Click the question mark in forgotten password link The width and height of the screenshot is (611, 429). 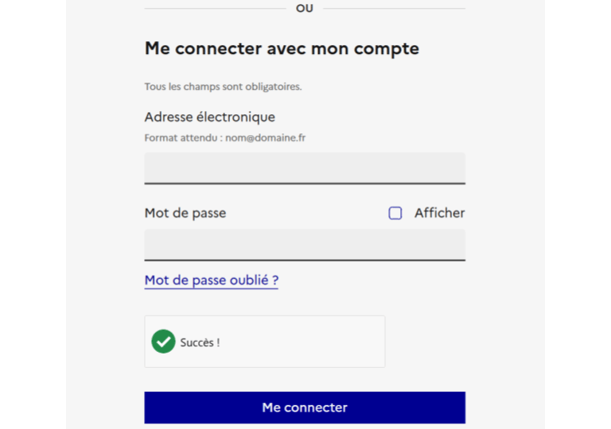(275, 280)
